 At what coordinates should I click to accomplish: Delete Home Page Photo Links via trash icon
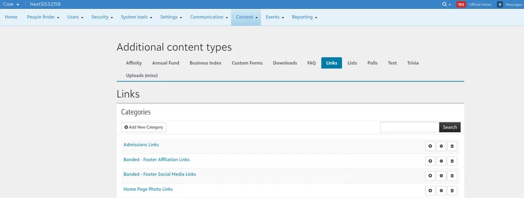tap(452, 191)
